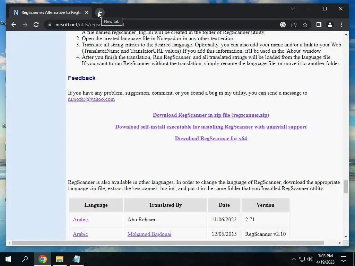Image resolution: width=355 pixels, height=266 pixels.
Task: Open the Windows Start menu
Action: [x=8, y=259]
